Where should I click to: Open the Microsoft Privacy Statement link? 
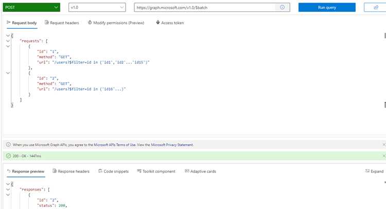[x=172, y=145]
